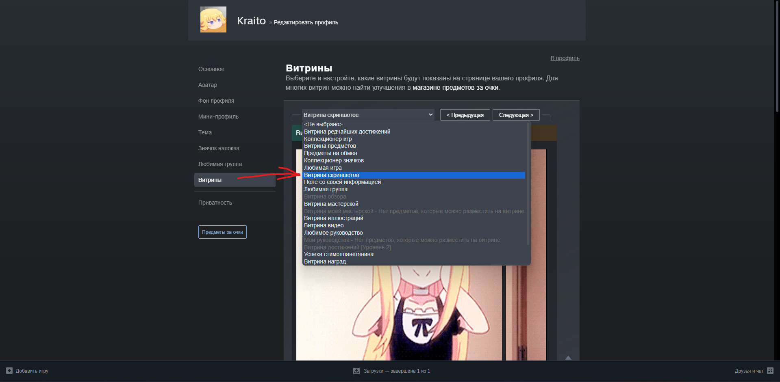This screenshot has width=780, height=382.
Task: Click the Add game plus icon
Action: click(9, 371)
